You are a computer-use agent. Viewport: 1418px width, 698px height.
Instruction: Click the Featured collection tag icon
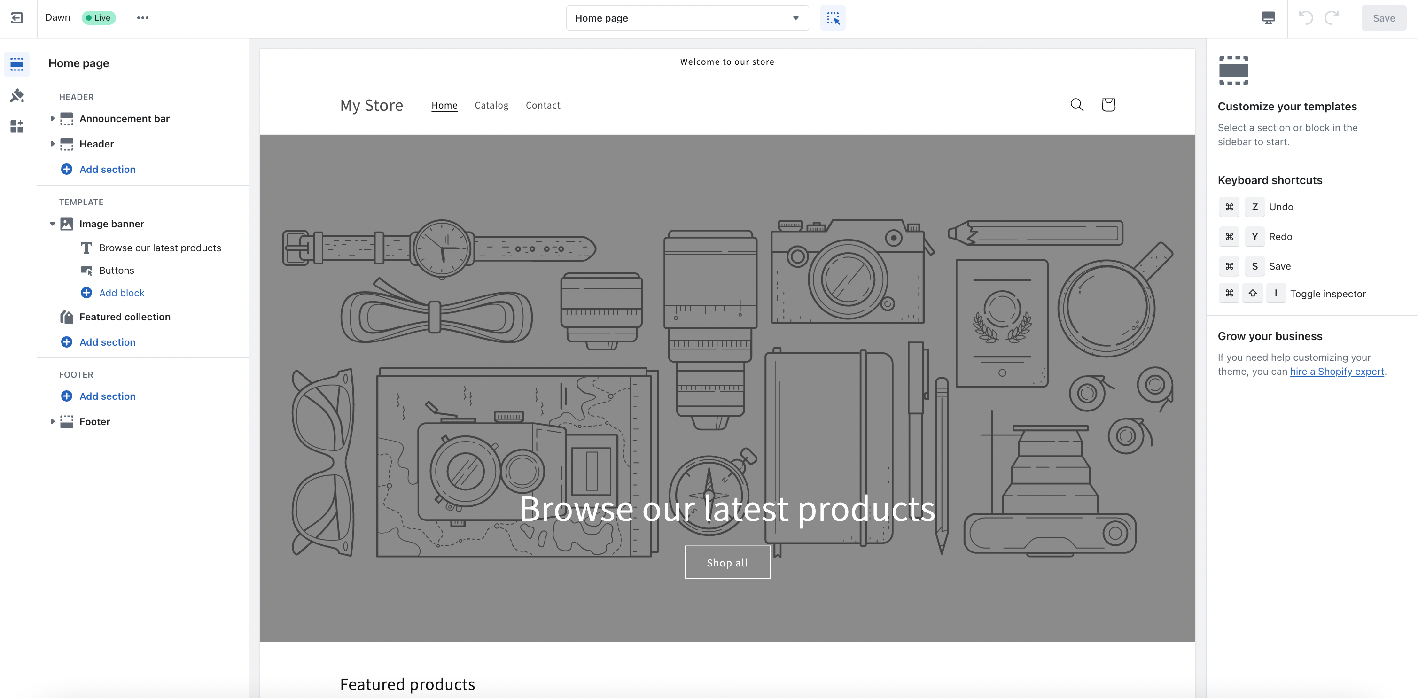click(x=67, y=317)
